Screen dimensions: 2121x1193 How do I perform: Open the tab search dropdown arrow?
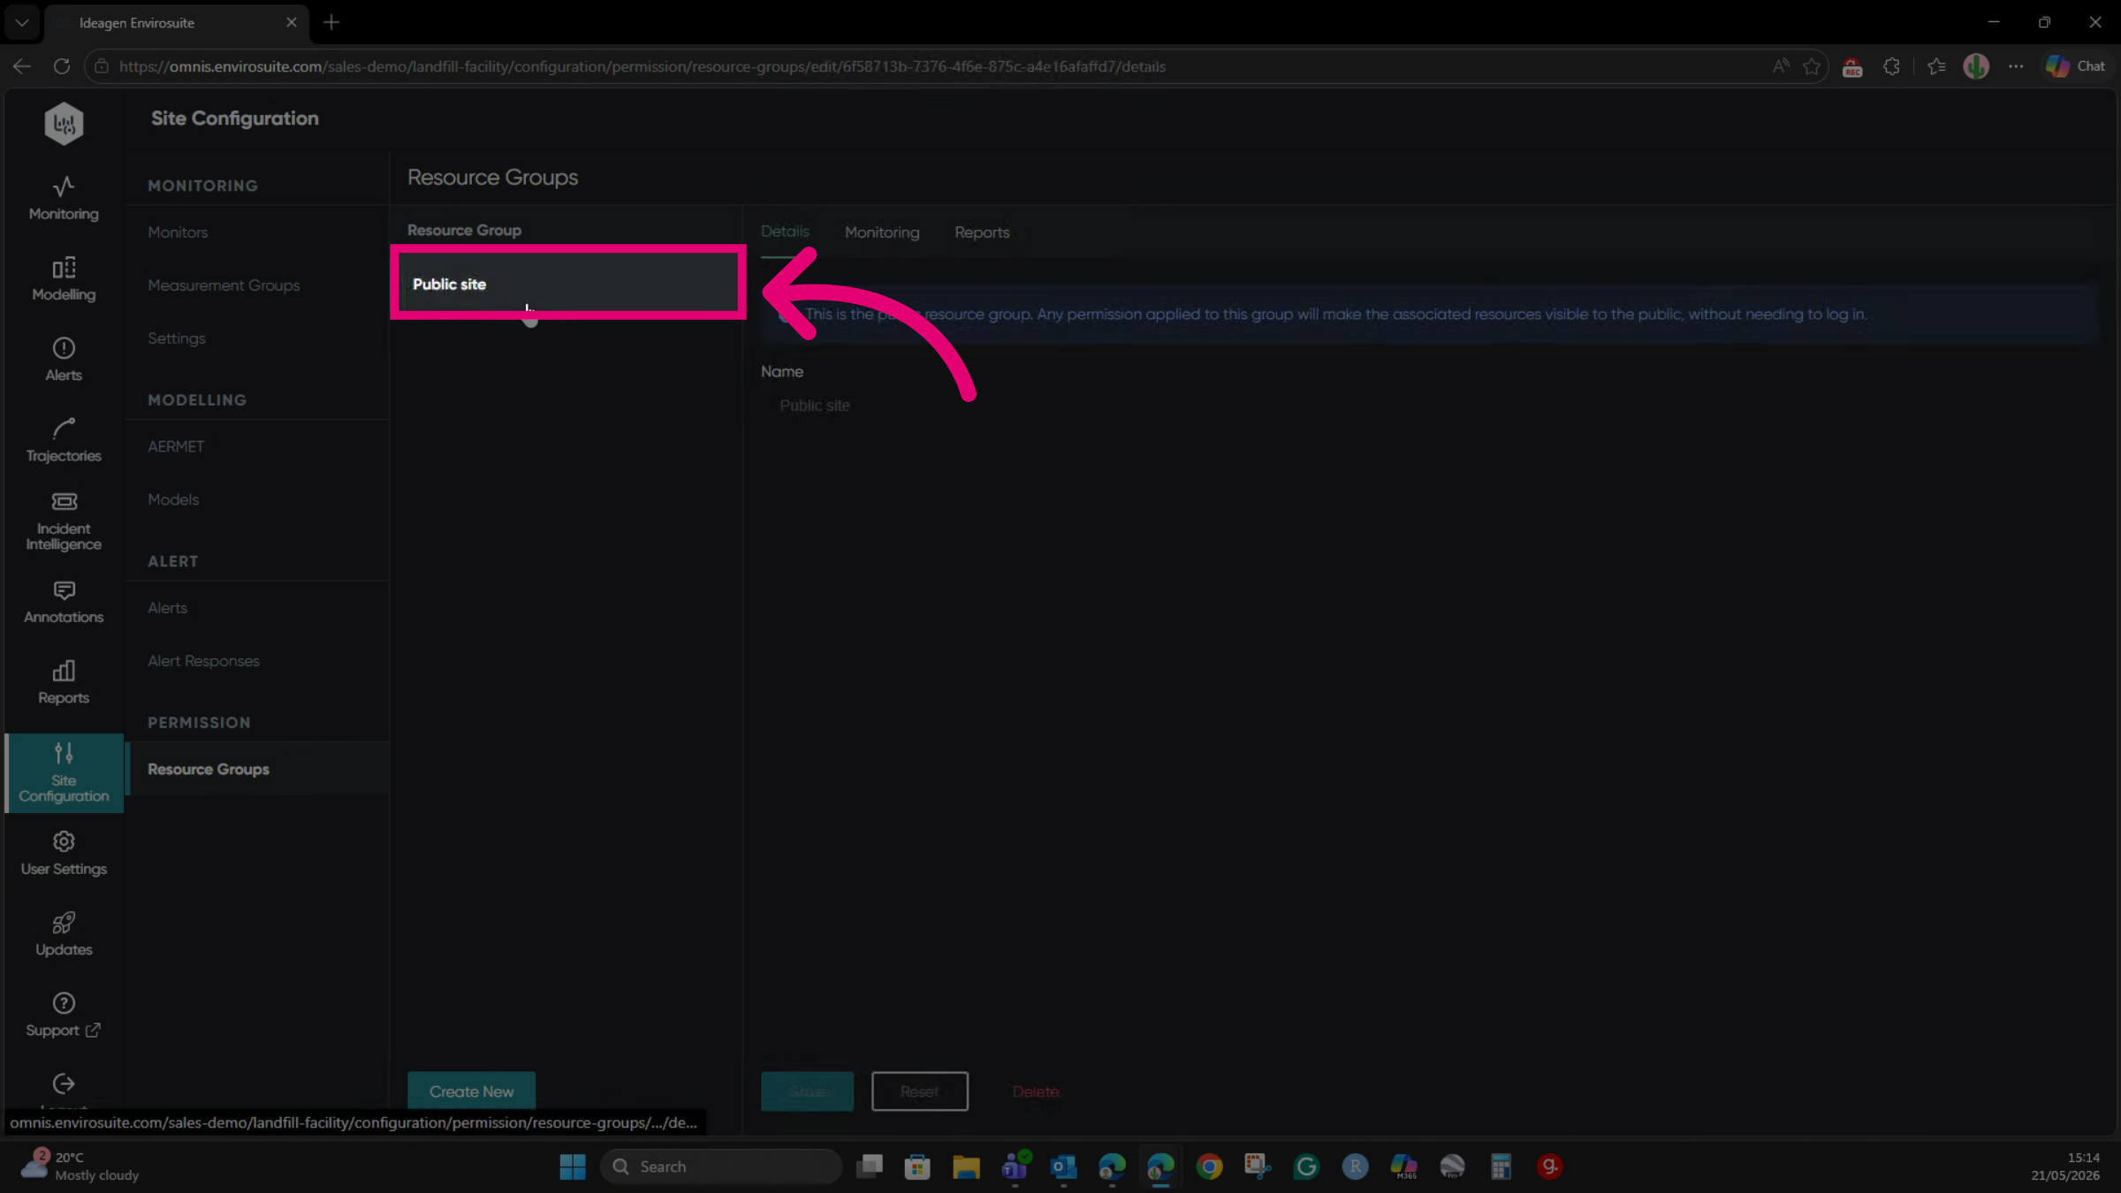[x=22, y=22]
